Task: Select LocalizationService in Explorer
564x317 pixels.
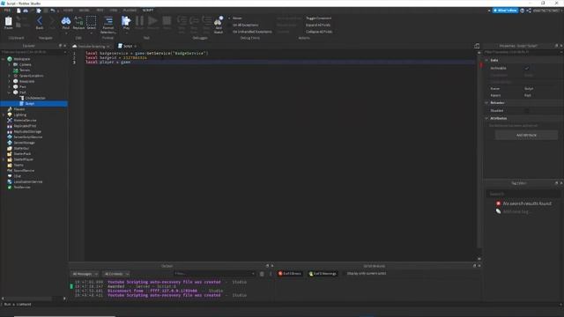Action: coord(25,181)
